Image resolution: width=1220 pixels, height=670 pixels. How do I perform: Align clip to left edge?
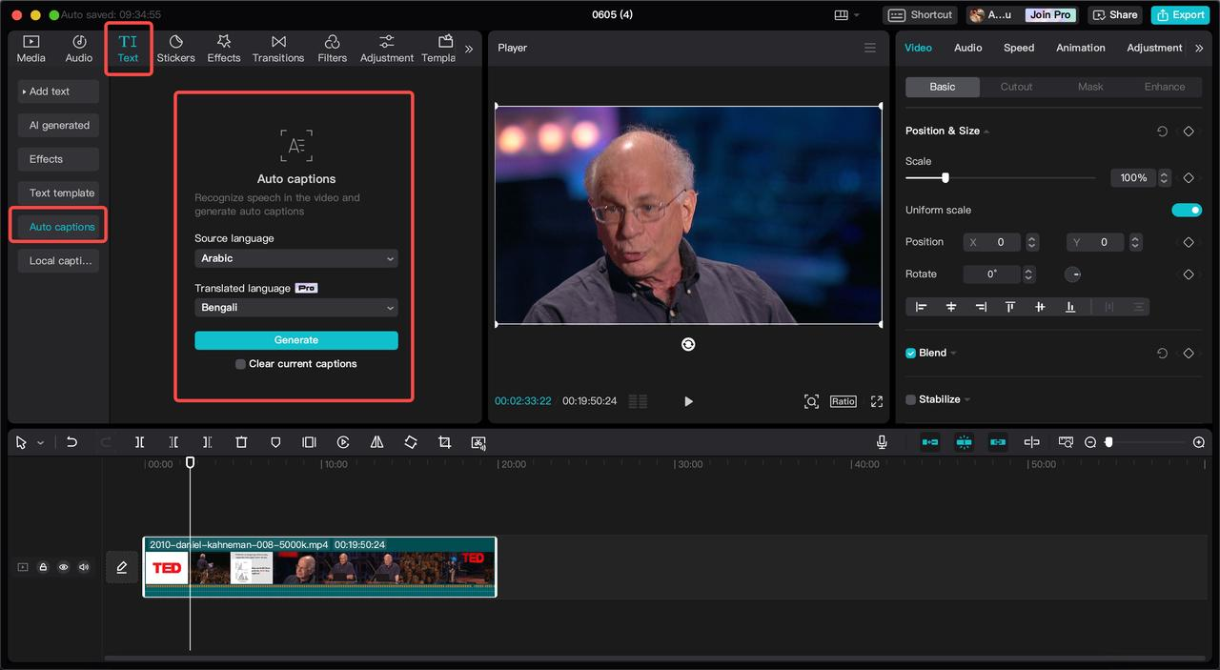click(921, 307)
